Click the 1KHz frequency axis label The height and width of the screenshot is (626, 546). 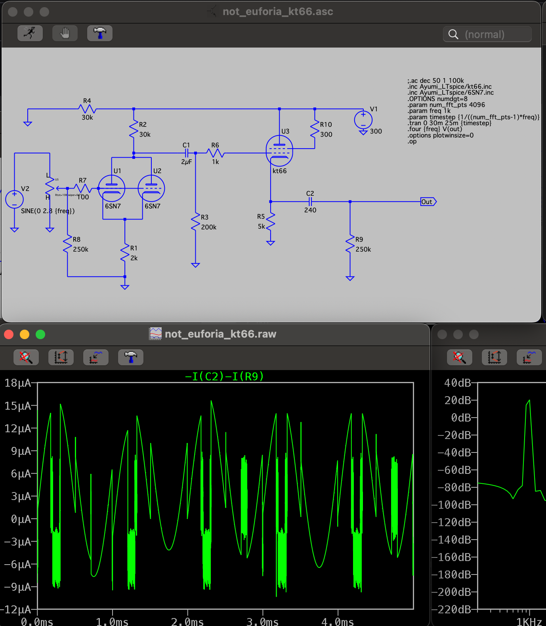(529, 621)
